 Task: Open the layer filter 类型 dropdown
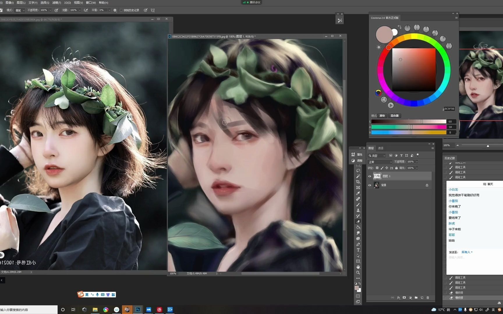[377, 156]
